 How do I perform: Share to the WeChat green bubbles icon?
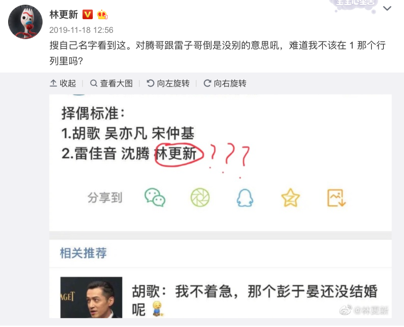155,197
